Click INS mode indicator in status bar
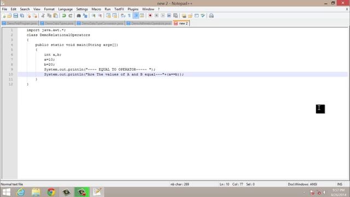 [340, 184]
